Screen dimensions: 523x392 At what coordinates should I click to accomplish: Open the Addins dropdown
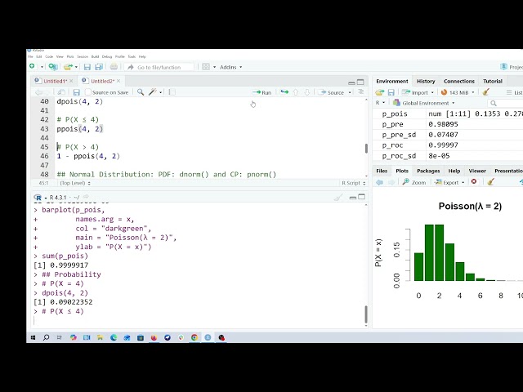tap(230, 67)
